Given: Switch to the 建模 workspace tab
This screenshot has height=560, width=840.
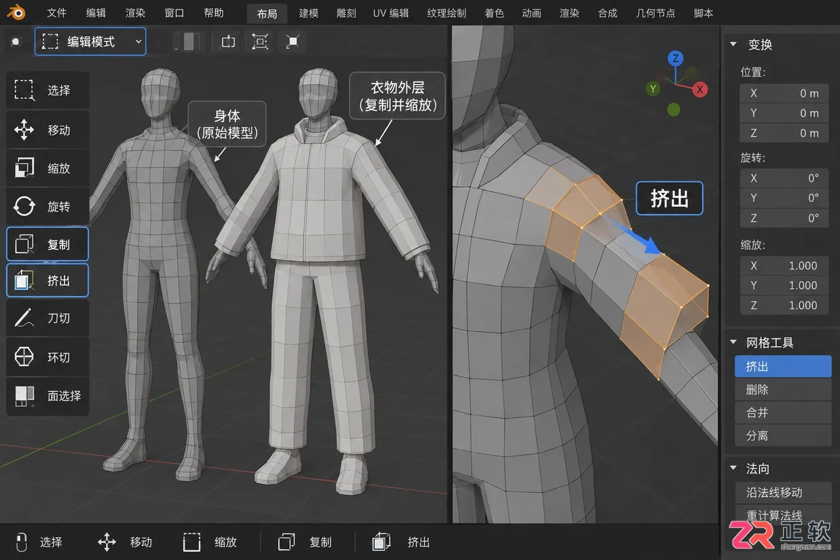Looking at the screenshot, I should 309,13.
